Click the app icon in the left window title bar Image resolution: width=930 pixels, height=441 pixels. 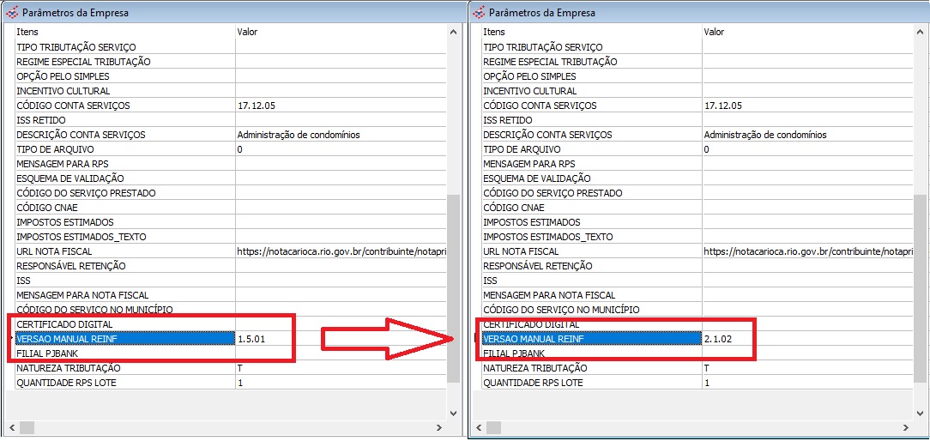tap(10, 12)
